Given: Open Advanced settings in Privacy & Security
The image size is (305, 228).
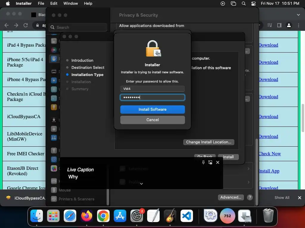Looking at the screenshot, I should [x=231, y=197].
